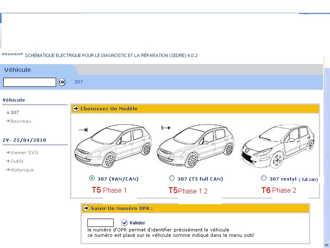Click the '( full can)' note text
The width and height of the screenshot is (330, 248).
308,179
